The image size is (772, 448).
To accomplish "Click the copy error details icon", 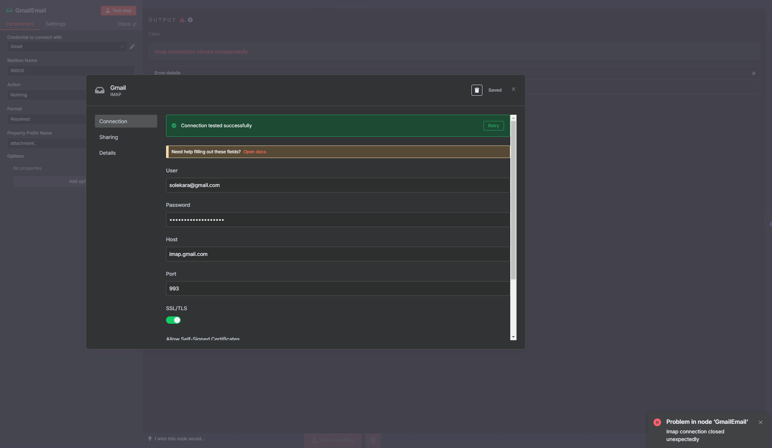I will [x=754, y=73].
